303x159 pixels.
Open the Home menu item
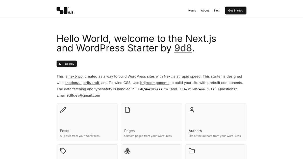pos(192,10)
